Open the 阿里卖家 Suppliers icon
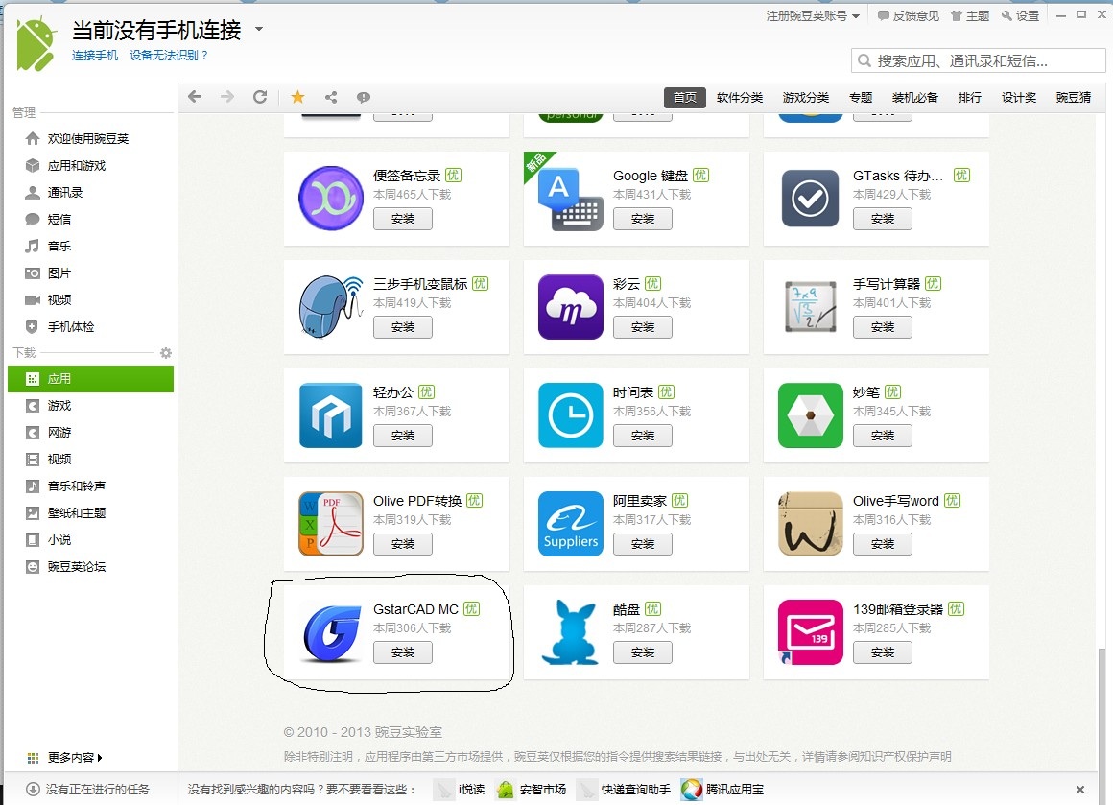1113x805 pixels. [571, 523]
